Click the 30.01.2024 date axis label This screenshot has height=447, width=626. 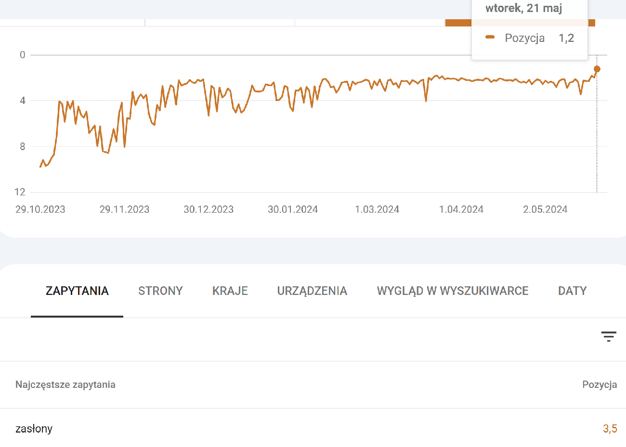pos(293,209)
